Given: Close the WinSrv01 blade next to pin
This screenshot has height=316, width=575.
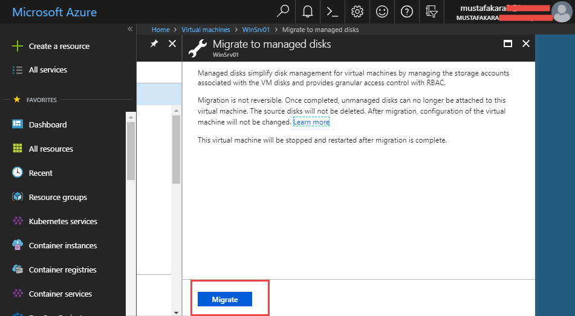Looking at the screenshot, I should pos(172,44).
